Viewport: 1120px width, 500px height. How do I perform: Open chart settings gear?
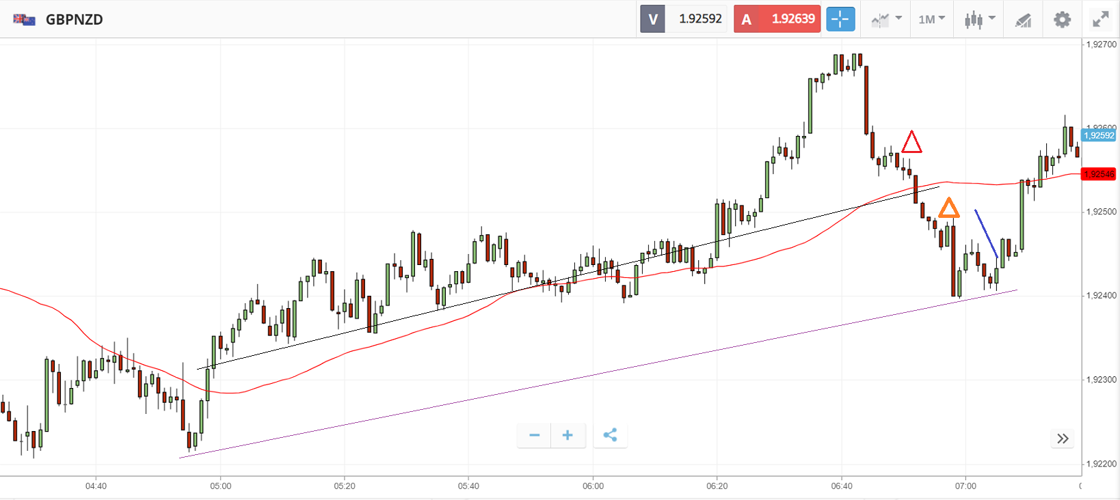(1062, 19)
